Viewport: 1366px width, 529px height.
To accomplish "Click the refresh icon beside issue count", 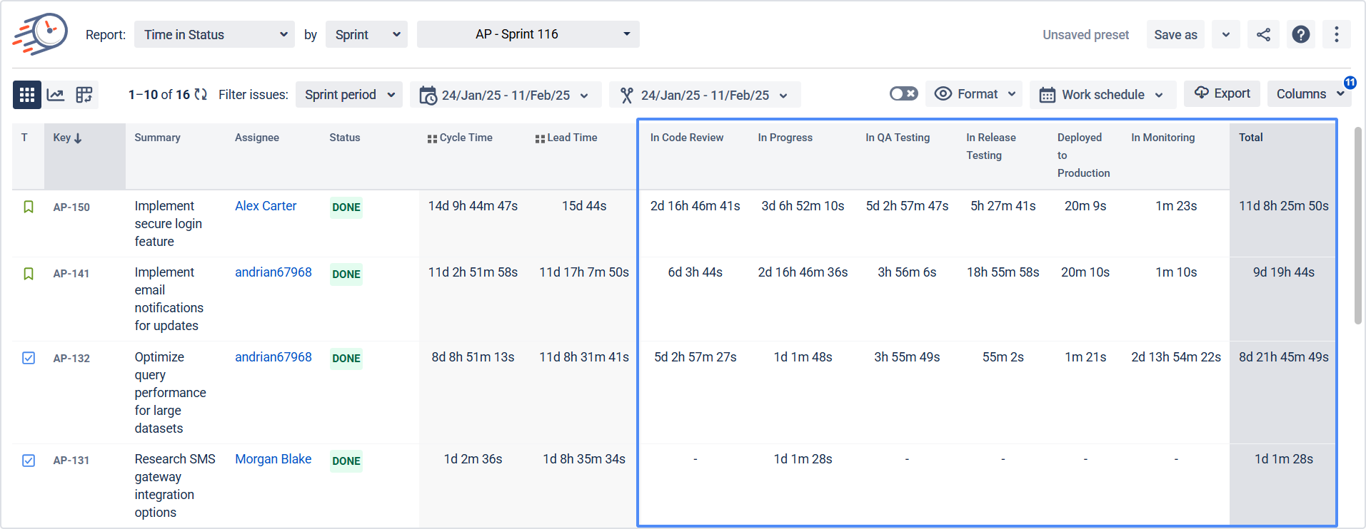I will [201, 95].
